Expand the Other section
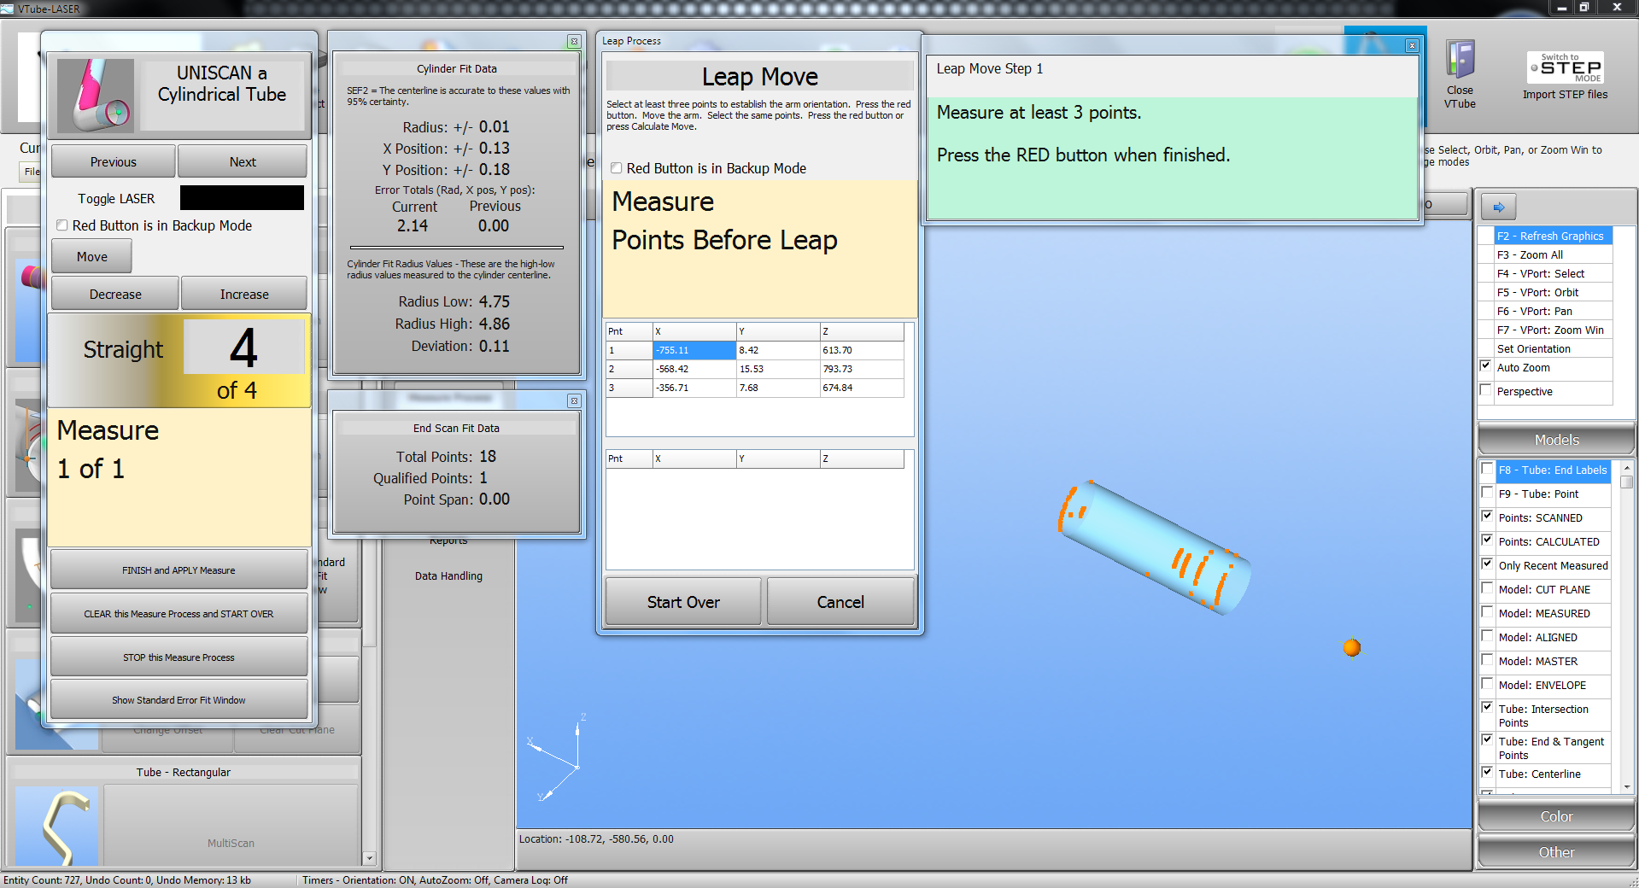 click(x=1555, y=853)
